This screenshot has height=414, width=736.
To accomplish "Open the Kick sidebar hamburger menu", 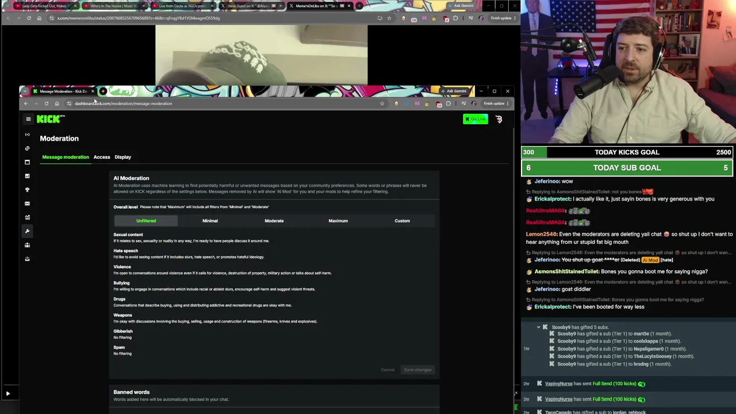I will (28, 119).
